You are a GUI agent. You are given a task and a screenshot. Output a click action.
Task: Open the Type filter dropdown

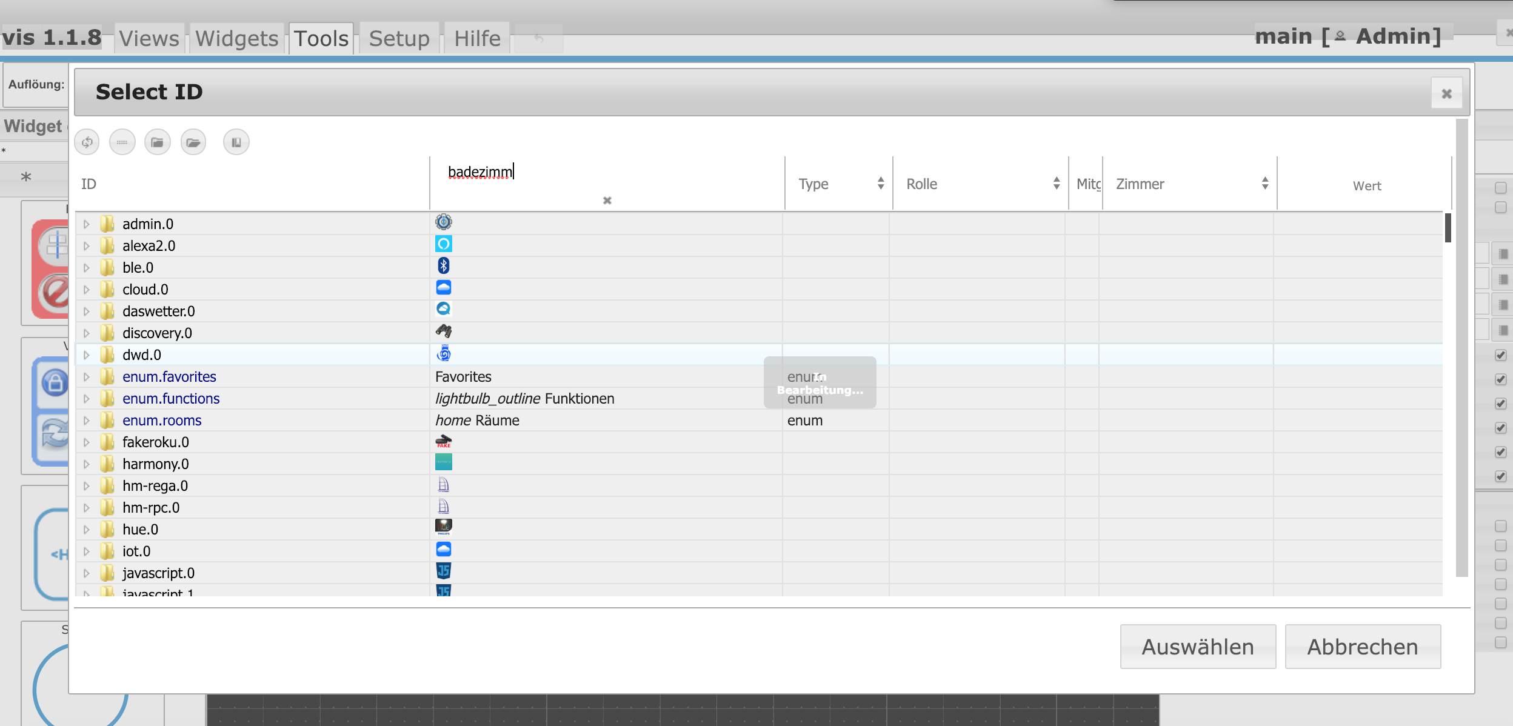[x=840, y=184]
